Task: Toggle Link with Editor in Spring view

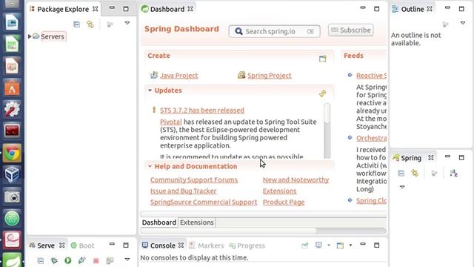Action: pyautogui.click(x=415, y=173)
